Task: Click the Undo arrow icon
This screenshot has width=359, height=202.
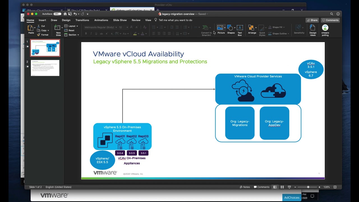Action: click(75, 14)
